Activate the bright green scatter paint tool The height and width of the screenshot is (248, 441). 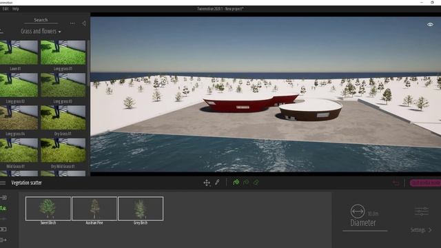[236, 183]
